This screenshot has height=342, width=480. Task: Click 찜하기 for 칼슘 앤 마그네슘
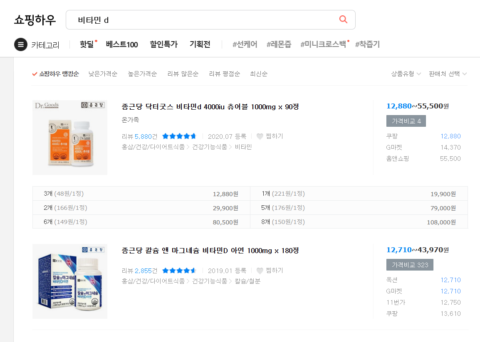coord(274,271)
